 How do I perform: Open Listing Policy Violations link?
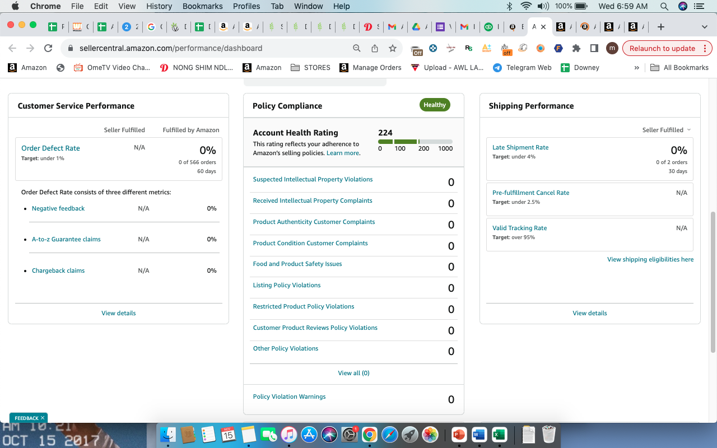[287, 285]
